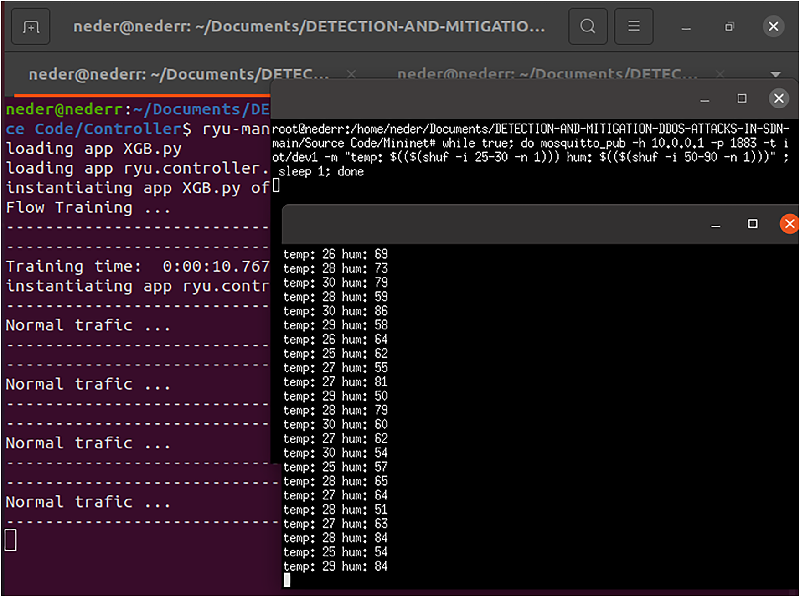Close the temp/hum output window with the orange button

pos(789,224)
